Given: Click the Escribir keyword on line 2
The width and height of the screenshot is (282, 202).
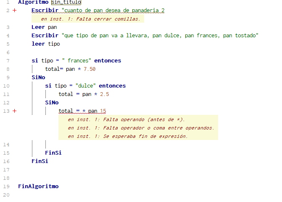Looking at the screenshot, I should (45, 10).
